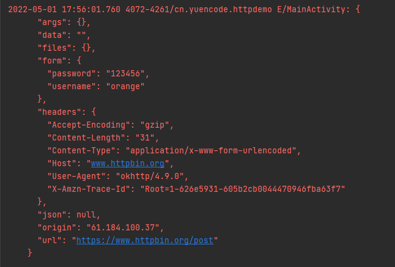This screenshot has height=267, width=395.
Task: Click the Content-Length value "31"
Action: tap(145, 138)
